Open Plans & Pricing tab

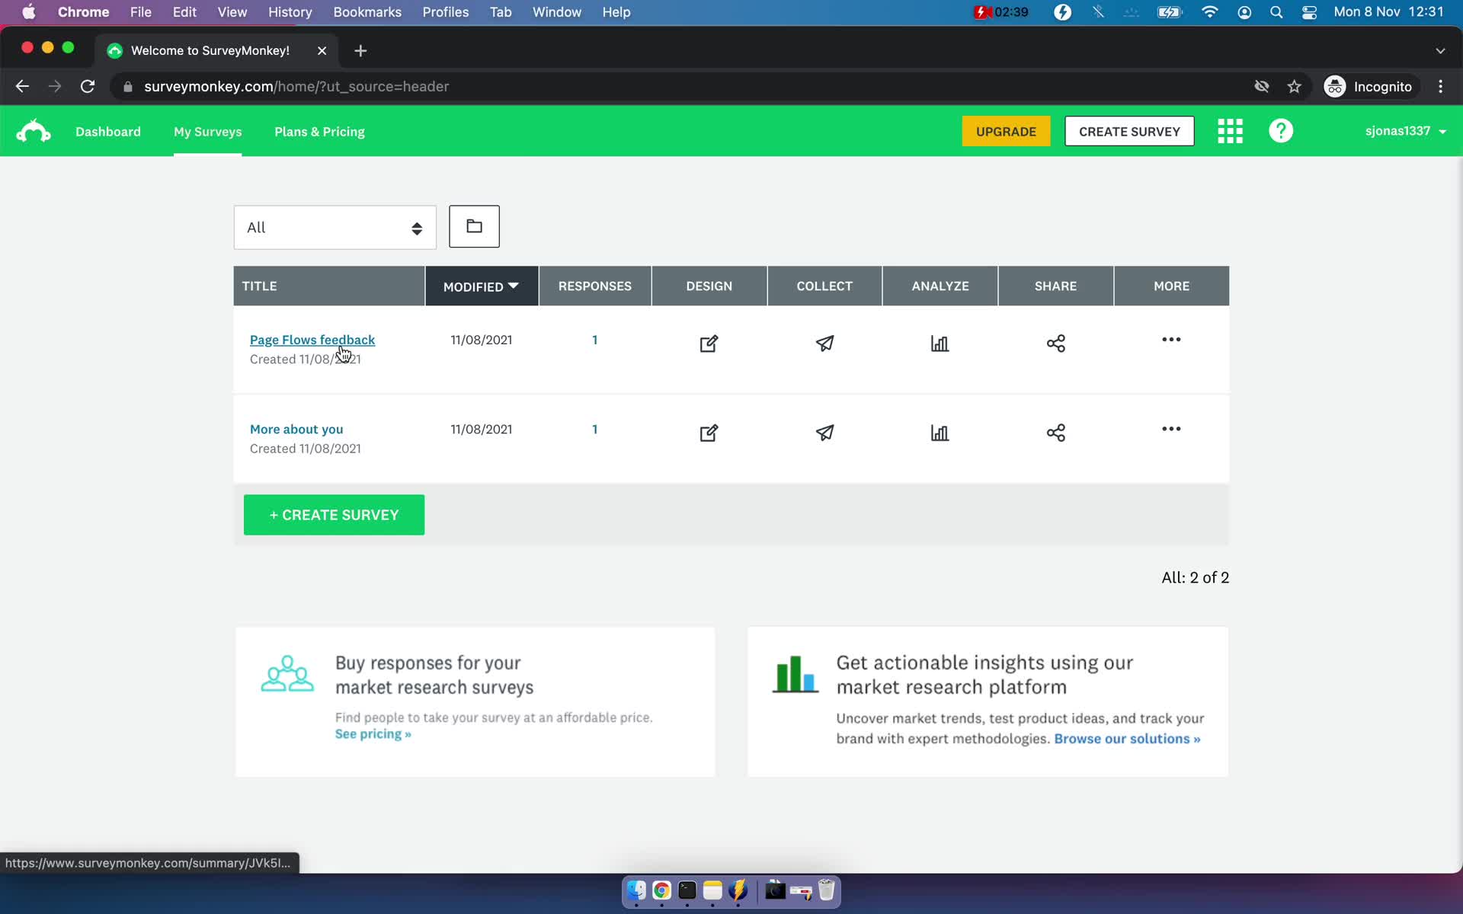click(319, 131)
